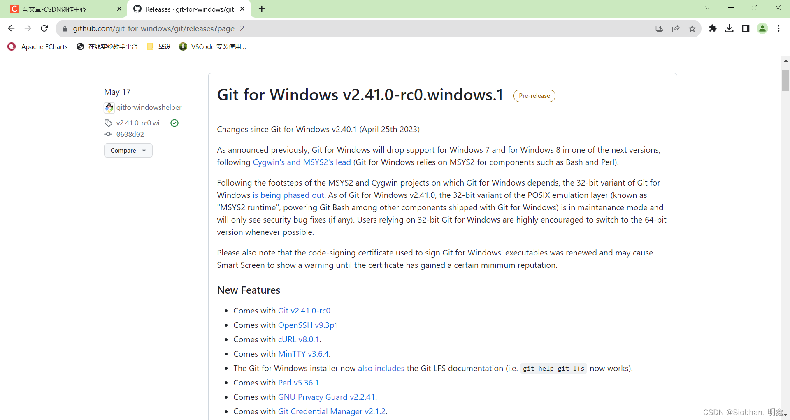Viewport: 790px width, 420px height.
Task: Open the profile avatar menu
Action: point(762,28)
